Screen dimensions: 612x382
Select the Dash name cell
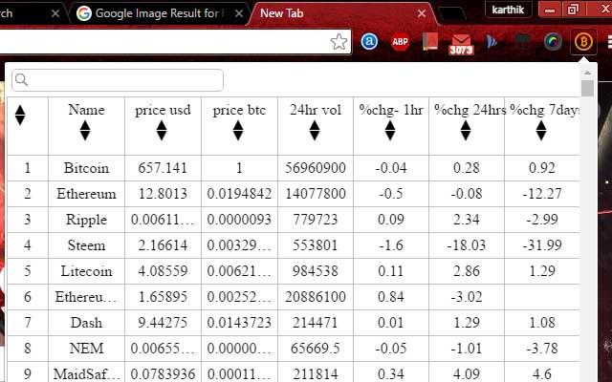86,323
